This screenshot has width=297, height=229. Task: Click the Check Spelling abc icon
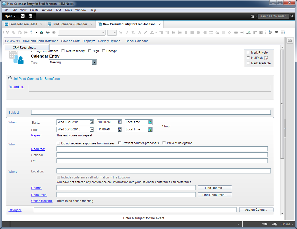click(x=248, y=33)
